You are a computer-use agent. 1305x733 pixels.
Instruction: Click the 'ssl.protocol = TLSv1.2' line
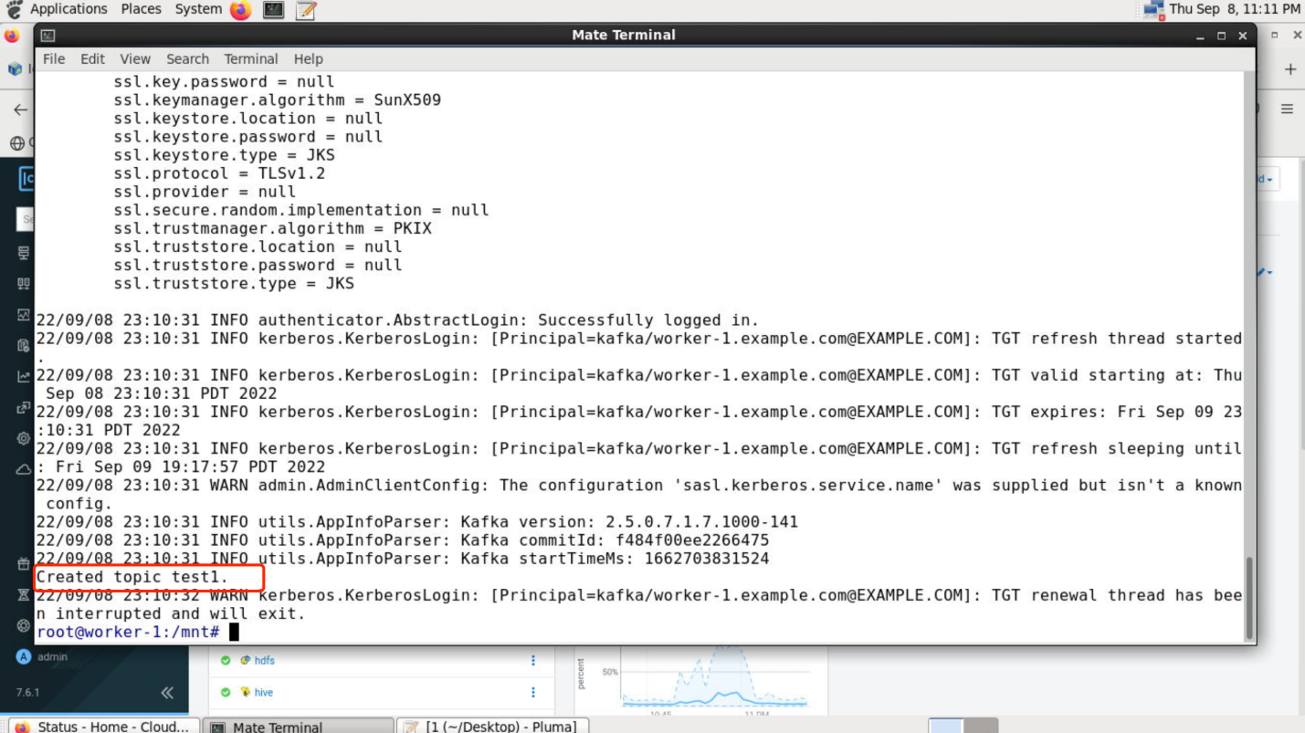click(219, 173)
